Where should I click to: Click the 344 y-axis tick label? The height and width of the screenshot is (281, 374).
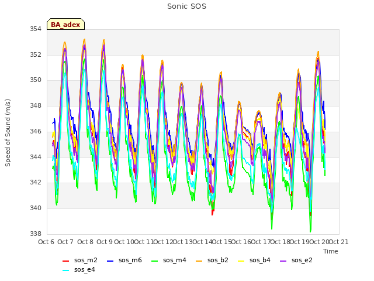(x=36, y=157)
